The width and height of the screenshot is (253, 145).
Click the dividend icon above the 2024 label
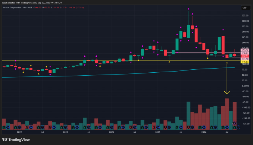click(112, 127)
